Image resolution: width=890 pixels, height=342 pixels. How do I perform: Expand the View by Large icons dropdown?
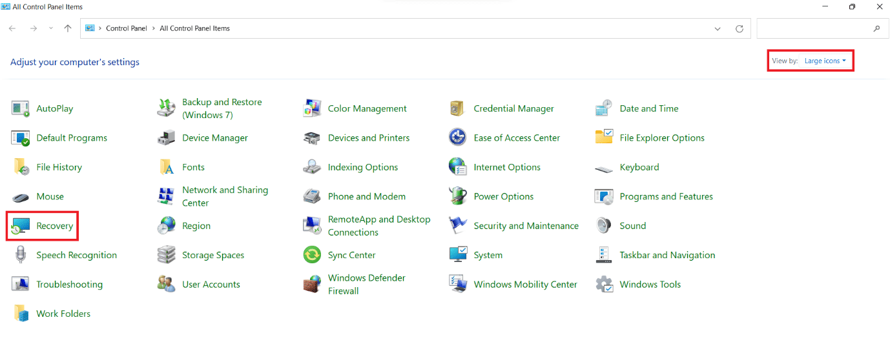825,61
